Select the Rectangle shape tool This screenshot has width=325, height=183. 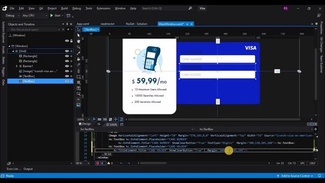point(79,77)
